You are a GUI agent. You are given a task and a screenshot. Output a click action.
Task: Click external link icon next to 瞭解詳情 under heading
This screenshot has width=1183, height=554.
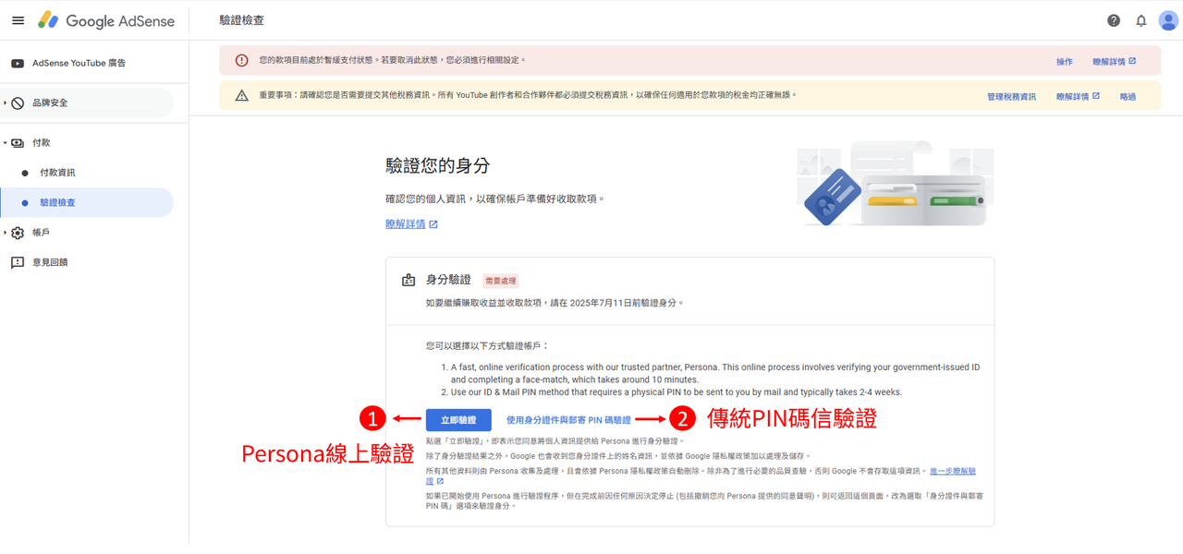[x=433, y=224]
